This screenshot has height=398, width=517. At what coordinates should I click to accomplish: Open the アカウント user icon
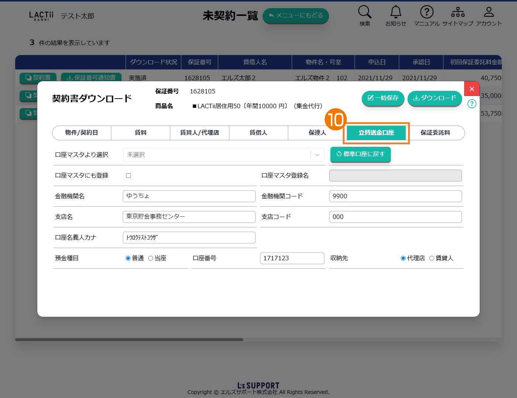[489, 12]
